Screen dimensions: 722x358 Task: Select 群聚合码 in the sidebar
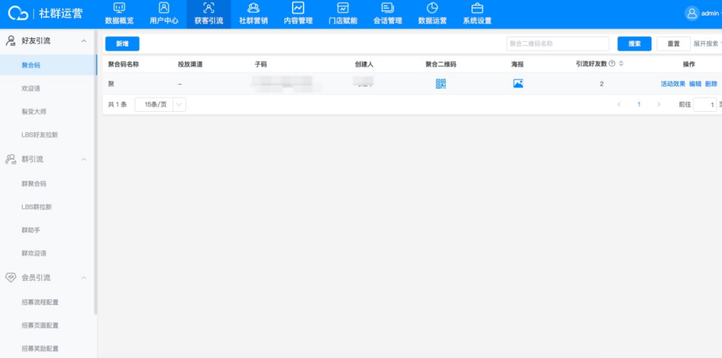33,183
